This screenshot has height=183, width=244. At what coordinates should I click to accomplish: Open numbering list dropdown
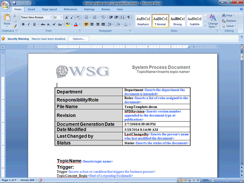pos(98,18)
